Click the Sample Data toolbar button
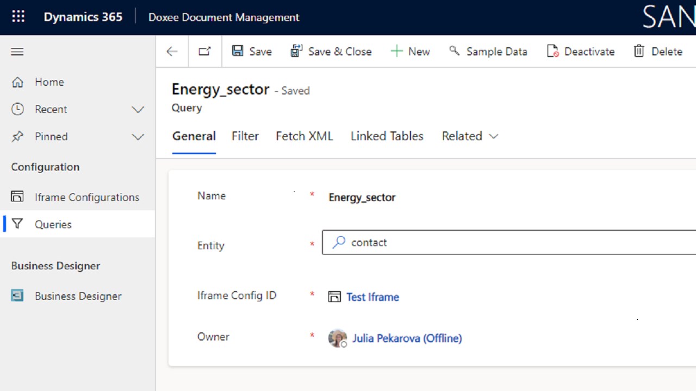 (488, 52)
